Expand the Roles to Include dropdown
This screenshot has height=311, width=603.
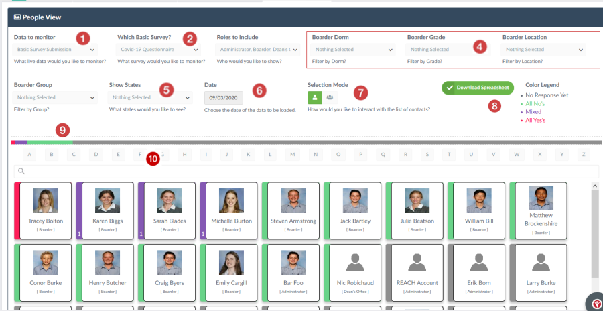tap(258, 50)
